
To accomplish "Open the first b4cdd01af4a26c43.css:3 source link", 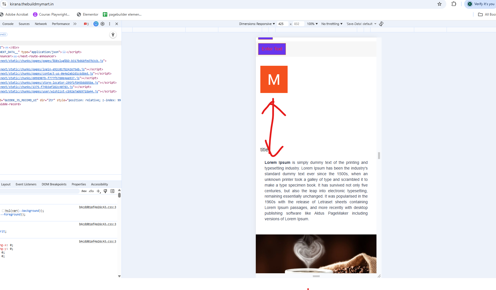I will [x=98, y=207].
